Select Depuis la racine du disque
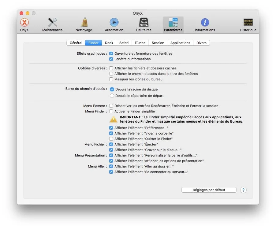The width and height of the screenshot is (276, 229). pos(112,89)
